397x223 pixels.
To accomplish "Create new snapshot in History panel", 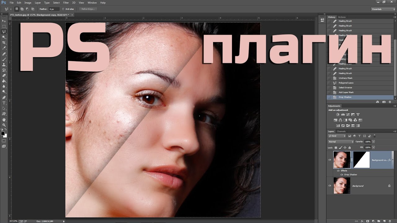I will (384, 102).
